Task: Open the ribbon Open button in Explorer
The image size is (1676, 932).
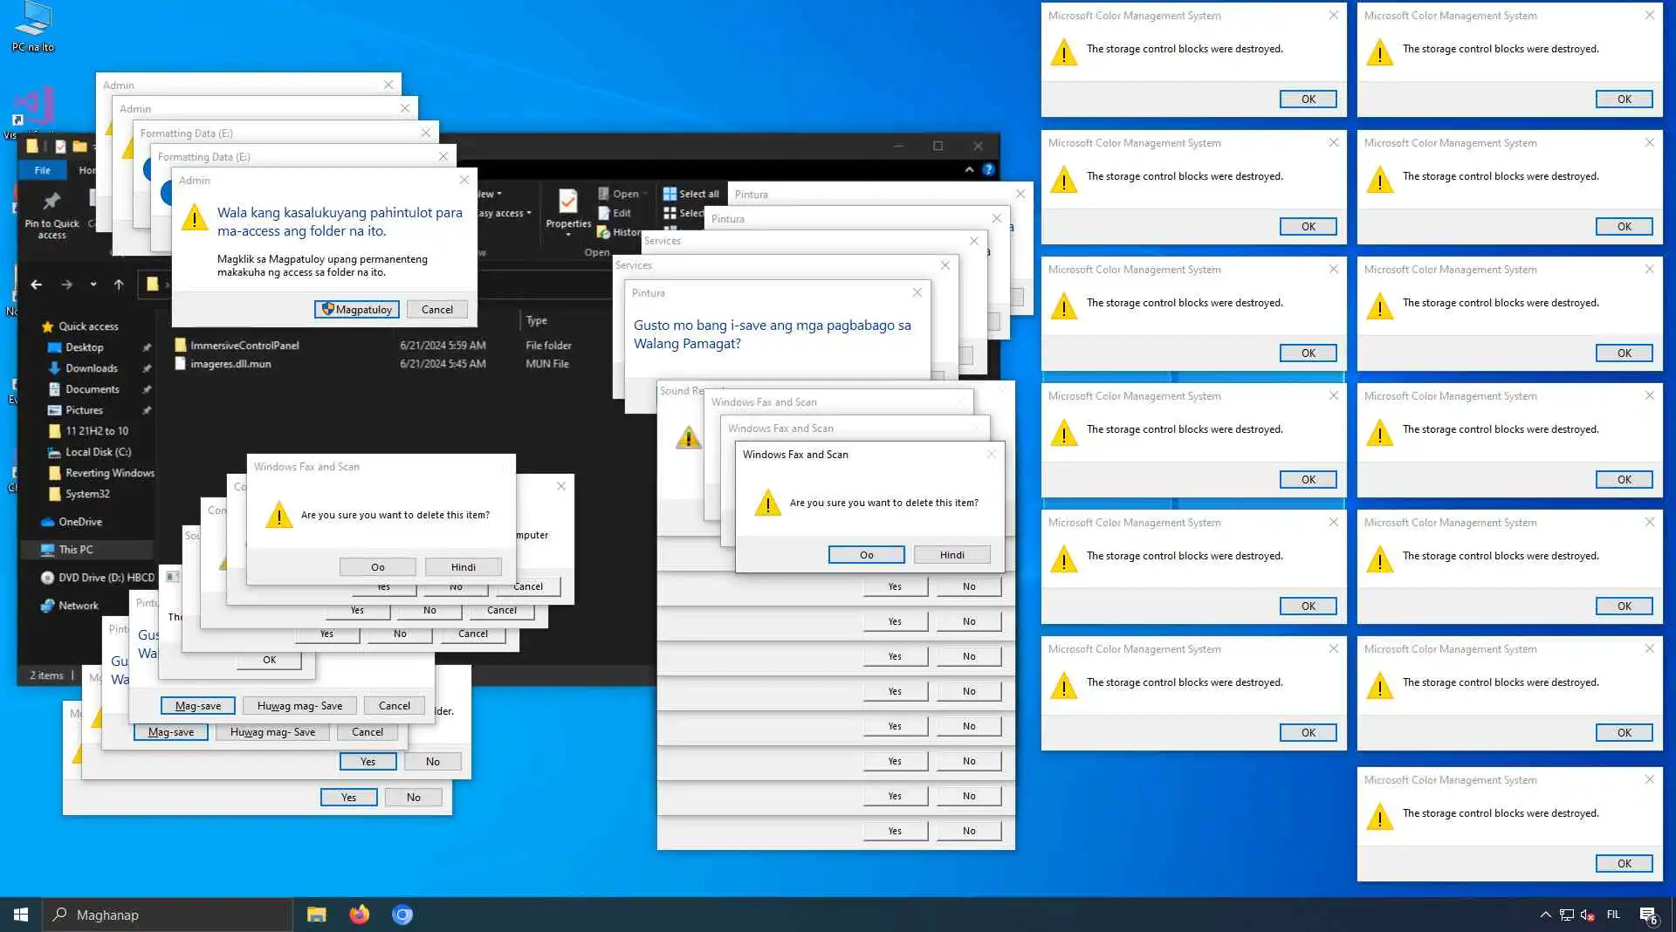Action: click(622, 194)
